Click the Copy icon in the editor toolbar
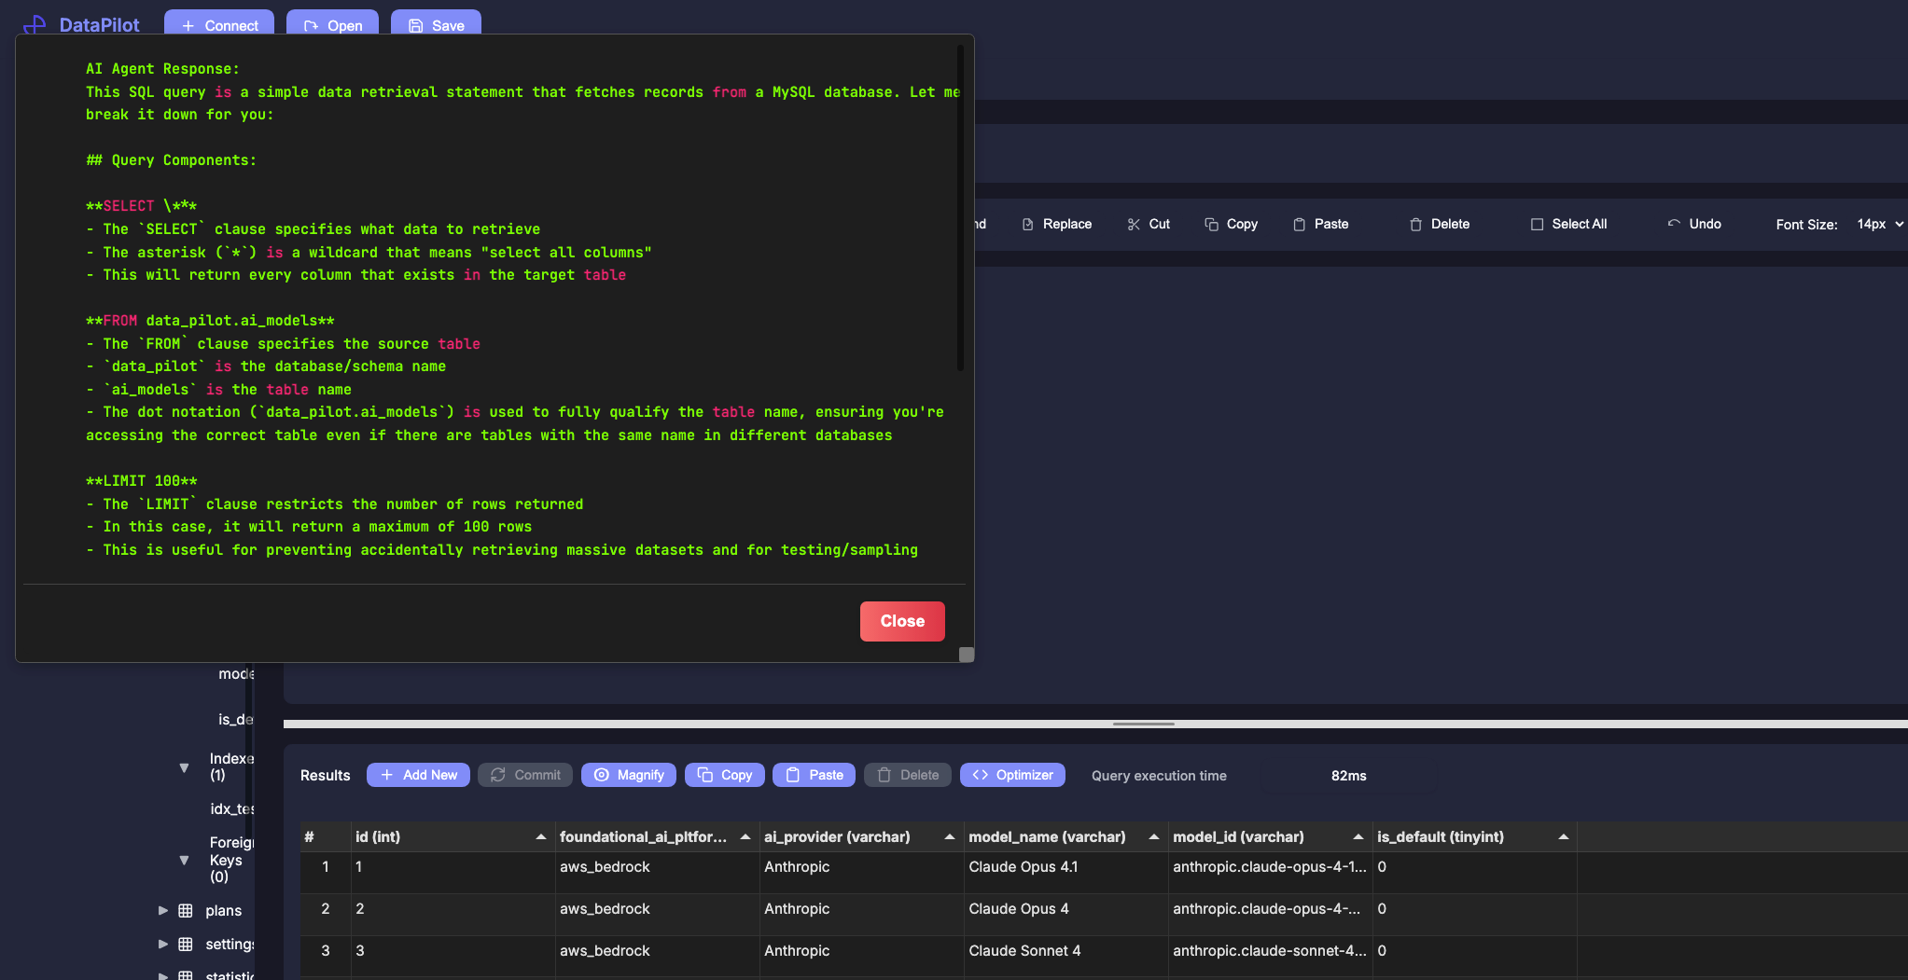Viewport: 1908px width, 980px height. tap(1211, 225)
